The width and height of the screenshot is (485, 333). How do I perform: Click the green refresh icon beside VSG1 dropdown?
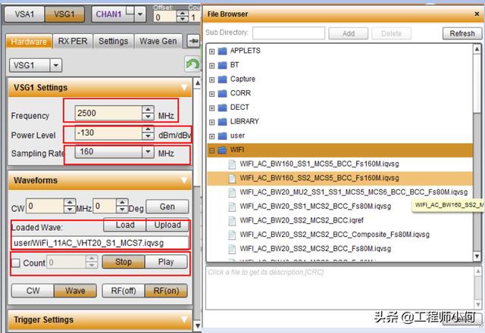tap(192, 65)
